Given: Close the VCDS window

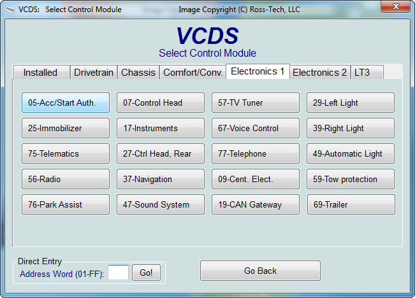Looking at the screenshot, I should 396,6.
